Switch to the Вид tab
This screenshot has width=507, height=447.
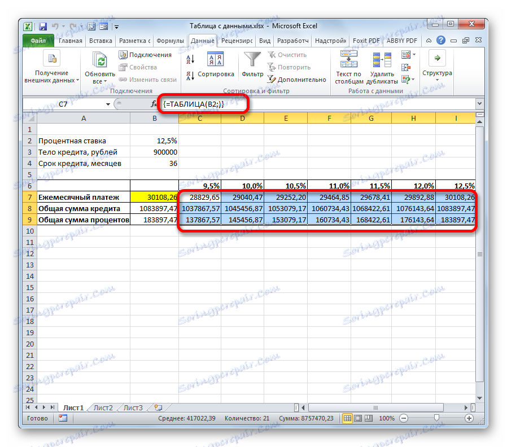264,41
